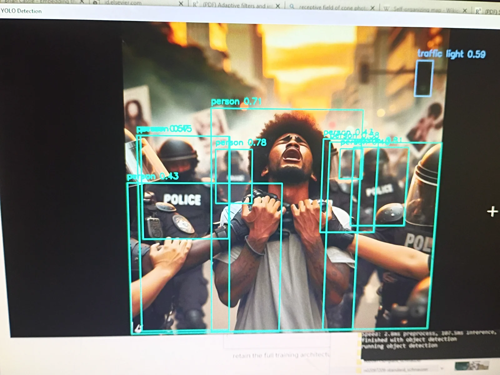The image size is (500, 375).
Task: Click the person 0.71 detection label
Action: point(236,102)
